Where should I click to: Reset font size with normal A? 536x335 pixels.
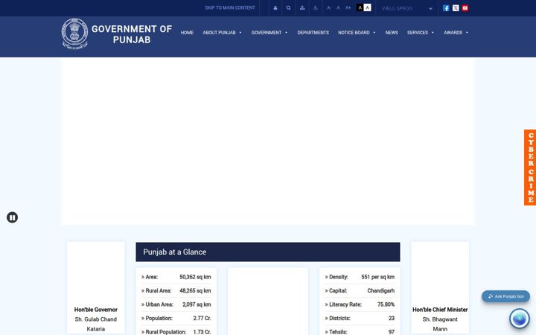click(x=338, y=8)
